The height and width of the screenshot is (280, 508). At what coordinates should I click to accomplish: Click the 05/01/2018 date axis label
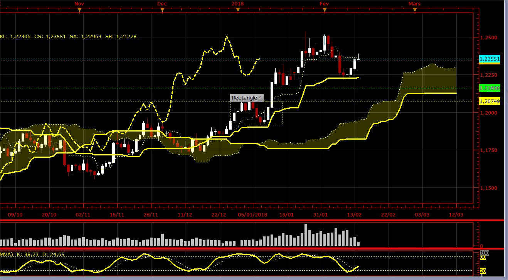coord(252,214)
